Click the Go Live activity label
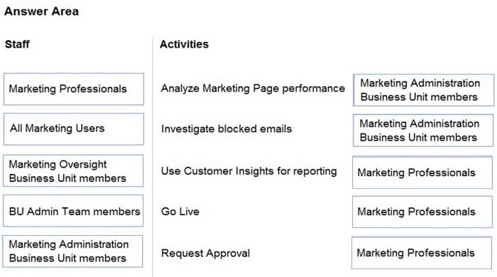497x277 pixels. [180, 212]
